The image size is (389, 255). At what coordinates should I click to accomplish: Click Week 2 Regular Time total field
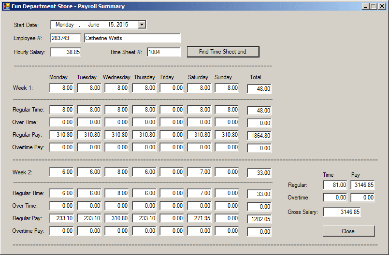pos(259,194)
